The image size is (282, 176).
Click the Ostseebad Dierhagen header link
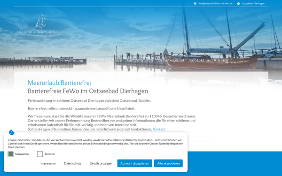253,3
